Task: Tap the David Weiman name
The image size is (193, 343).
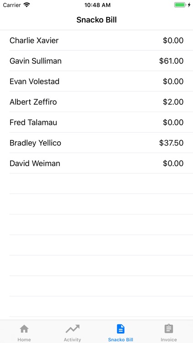Action: point(35,163)
